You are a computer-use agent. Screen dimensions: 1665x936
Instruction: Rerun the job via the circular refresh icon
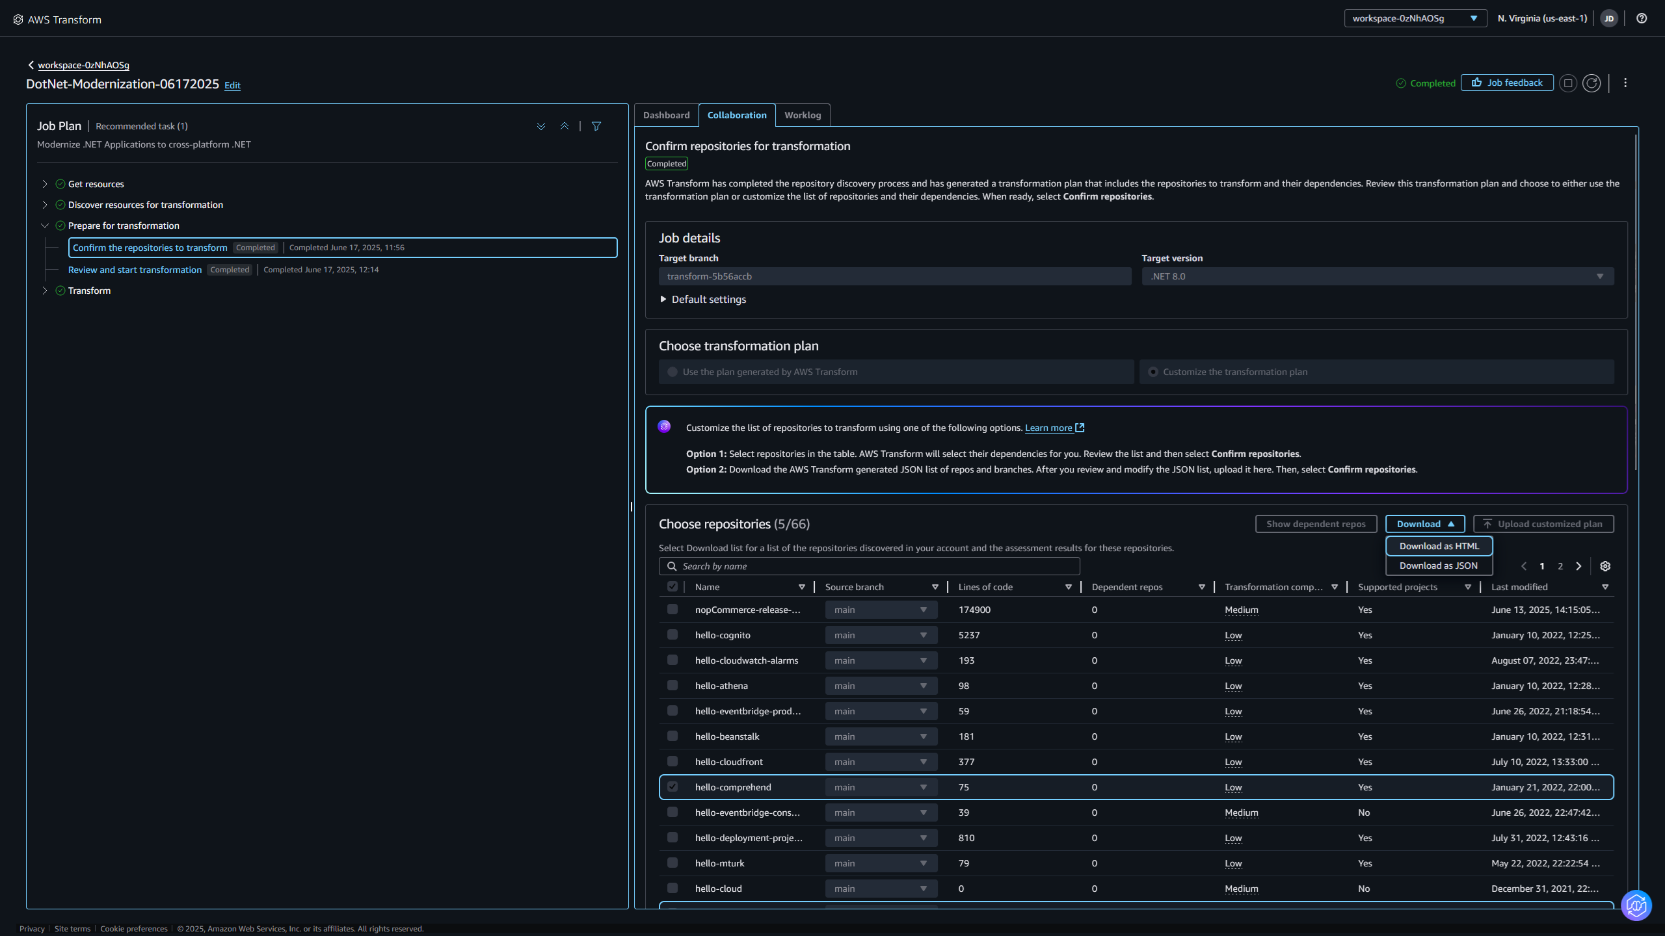point(1592,83)
